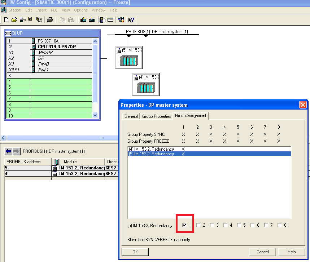
Task: Print using the printer icon
Action: click(50, 20)
